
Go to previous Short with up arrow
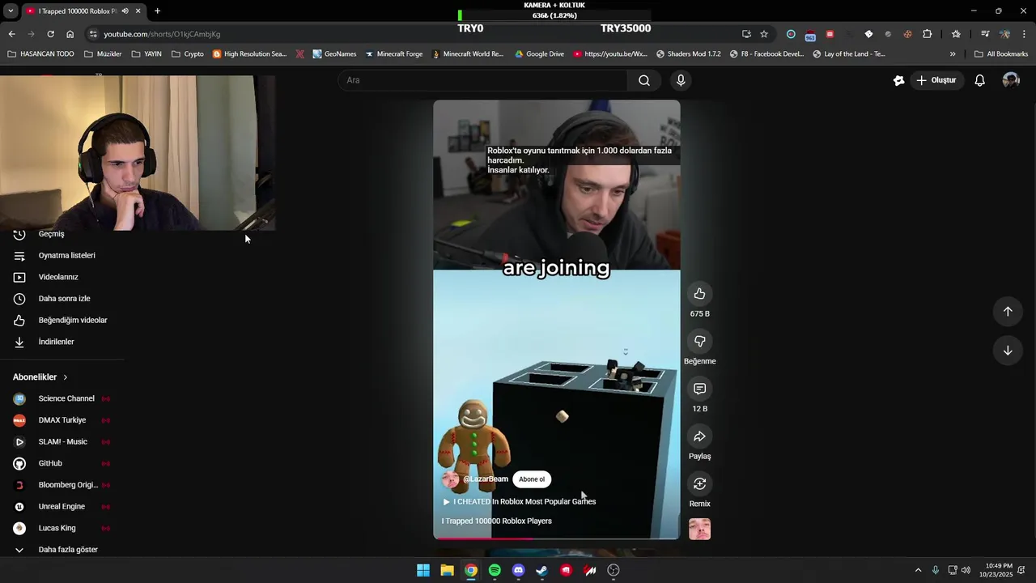pos(1008,312)
